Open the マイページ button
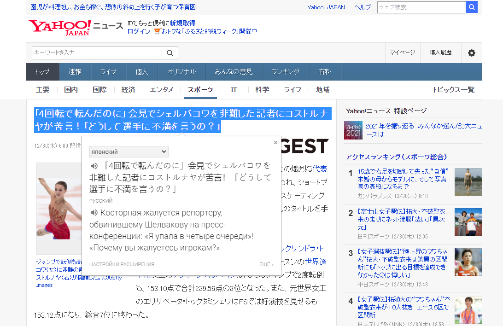The image size is (503, 326). tap(403, 52)
